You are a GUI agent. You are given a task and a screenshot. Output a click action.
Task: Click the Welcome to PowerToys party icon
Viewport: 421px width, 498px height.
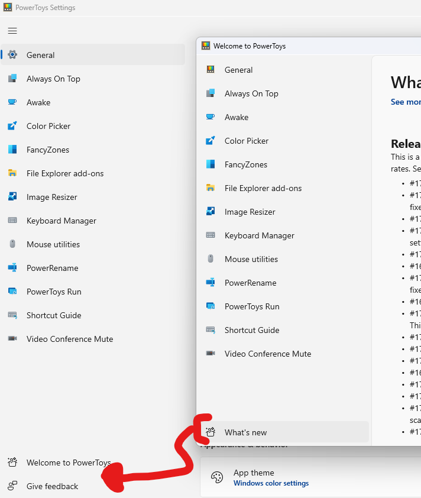pyautogui.click(x=12, y=463)
